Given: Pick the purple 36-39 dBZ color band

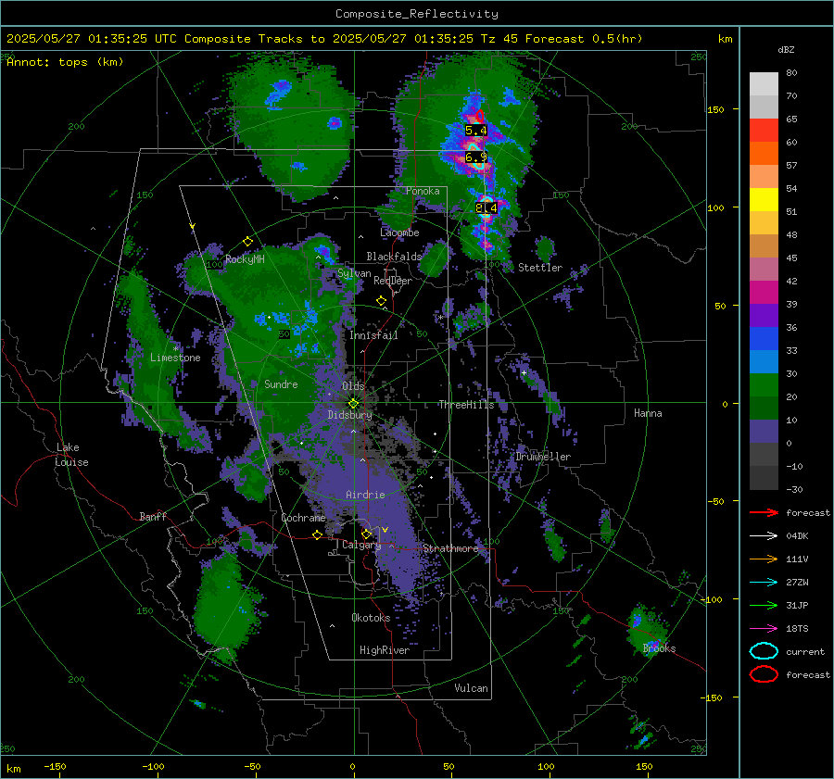Looking at the screenshot, I should tap(764, 316).
